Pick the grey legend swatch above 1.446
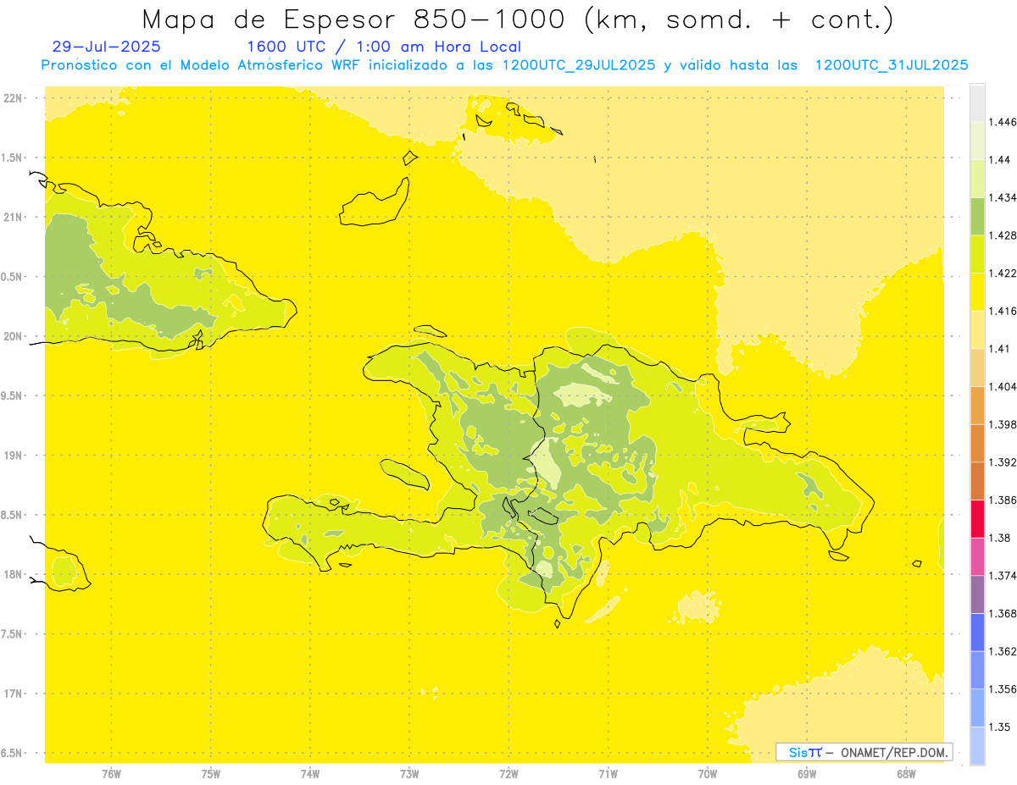1017x785 pixels. pos(977,102)
